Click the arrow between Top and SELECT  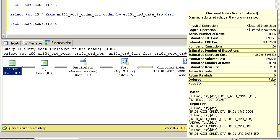pyautogui.click(x=28, y=67)
